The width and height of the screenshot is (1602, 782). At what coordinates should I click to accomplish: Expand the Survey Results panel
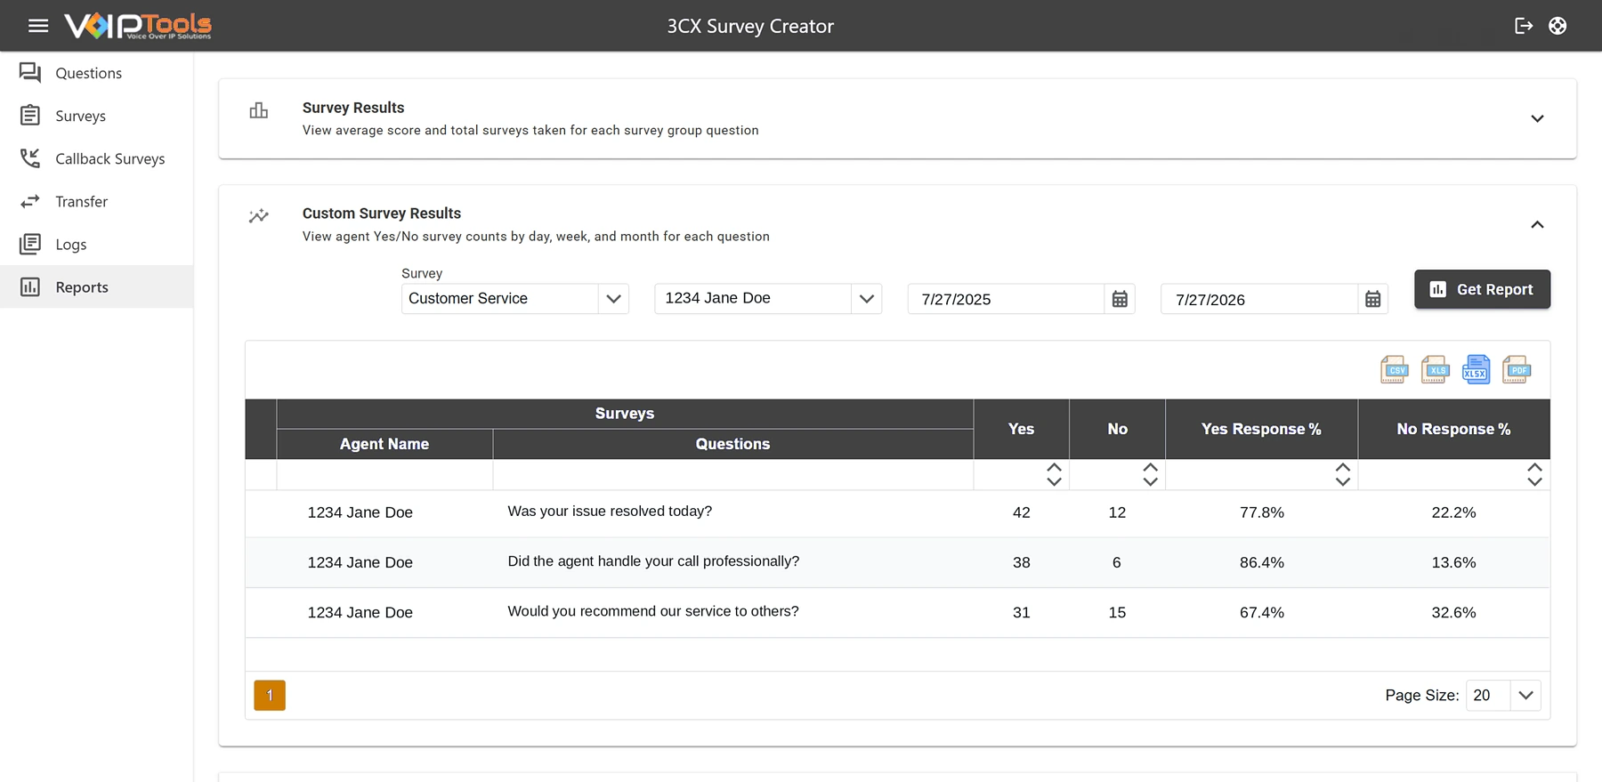pos(1537,118)
